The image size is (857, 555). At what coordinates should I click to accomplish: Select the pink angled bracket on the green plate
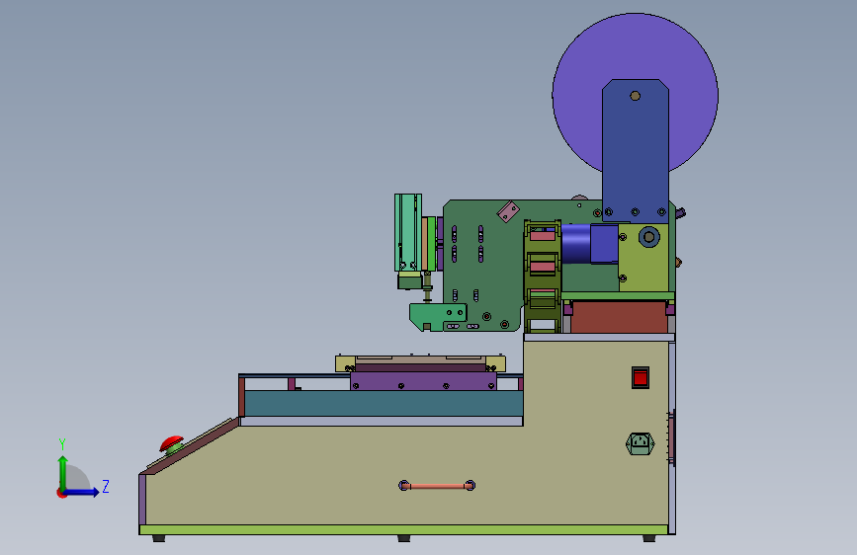coord(508,212)
